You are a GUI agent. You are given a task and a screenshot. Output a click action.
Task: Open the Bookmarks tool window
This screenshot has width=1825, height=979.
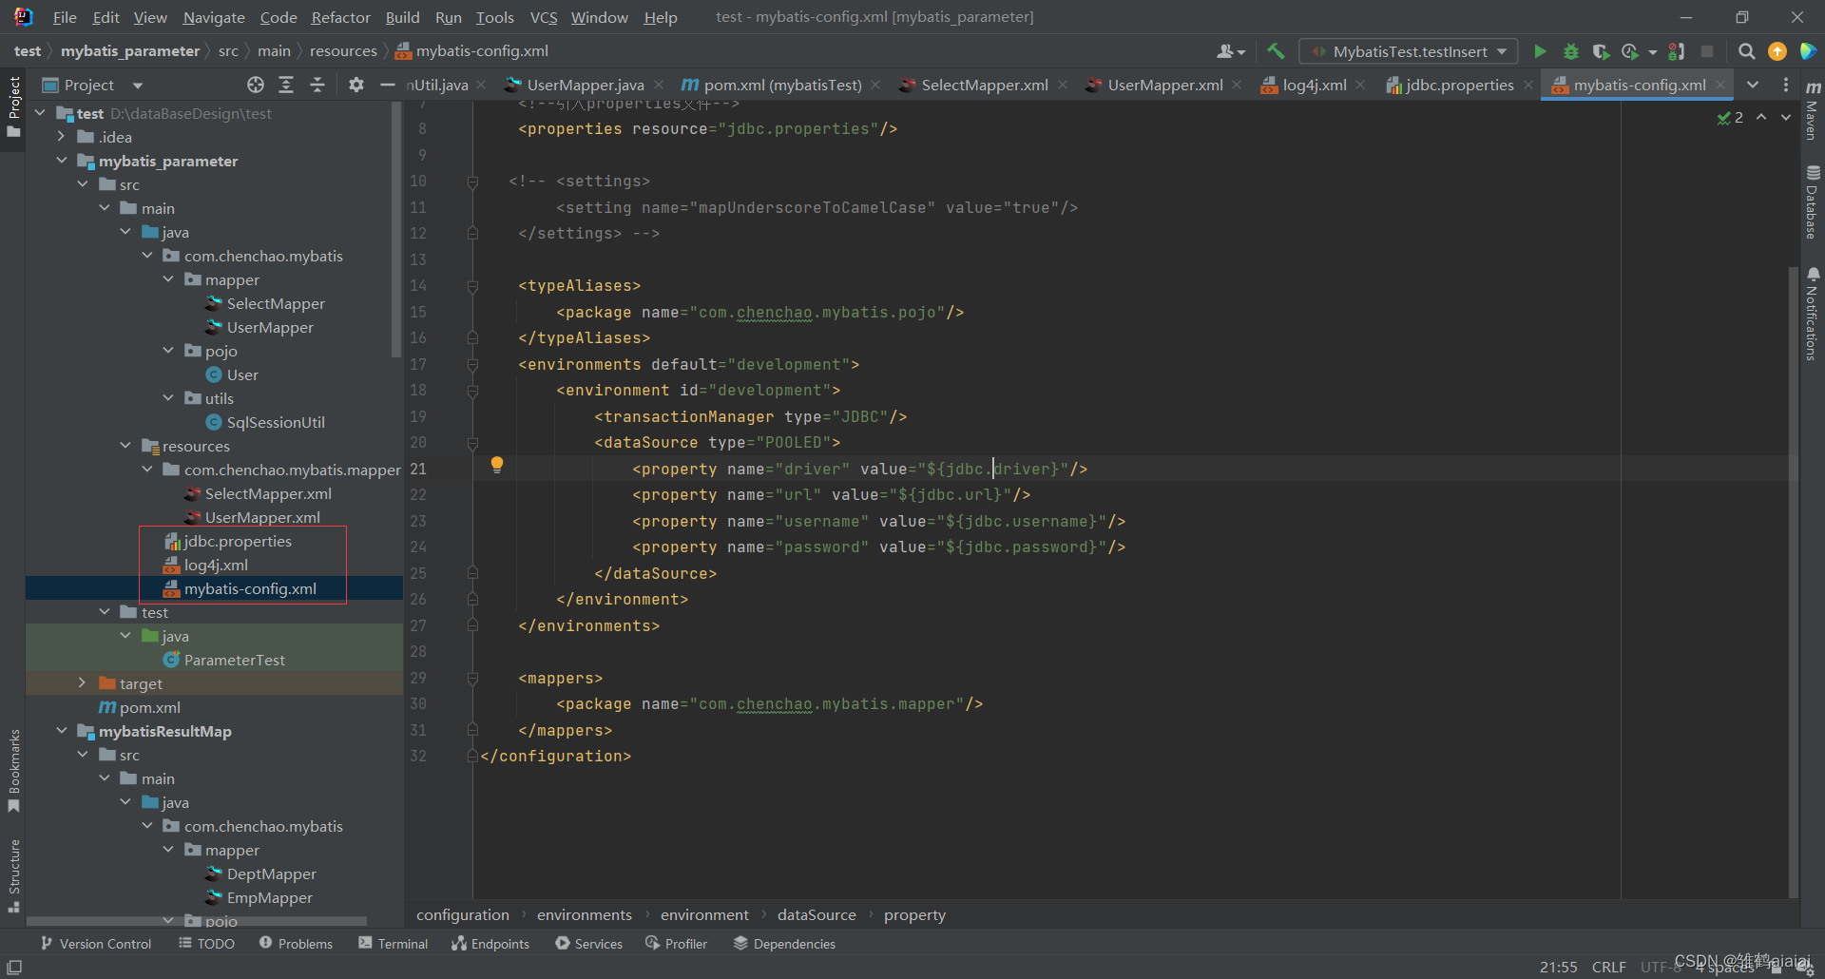click(x=13, y=770)
